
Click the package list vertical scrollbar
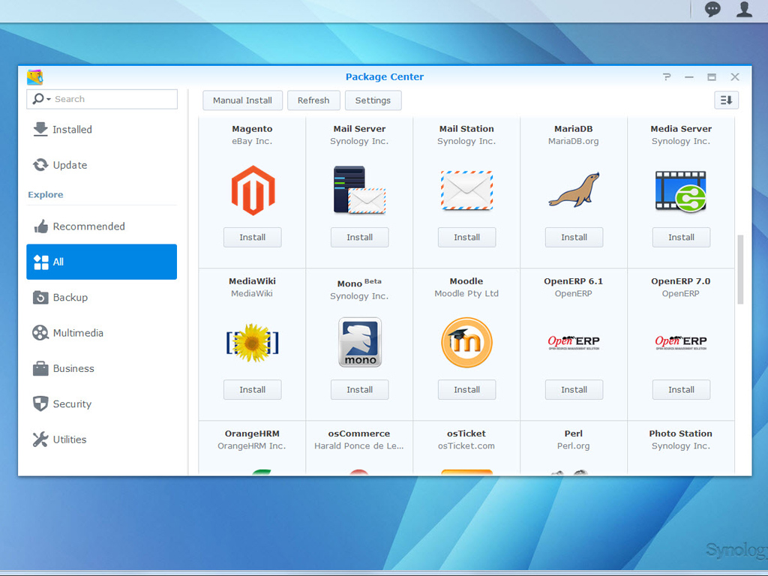click(740, 270)
